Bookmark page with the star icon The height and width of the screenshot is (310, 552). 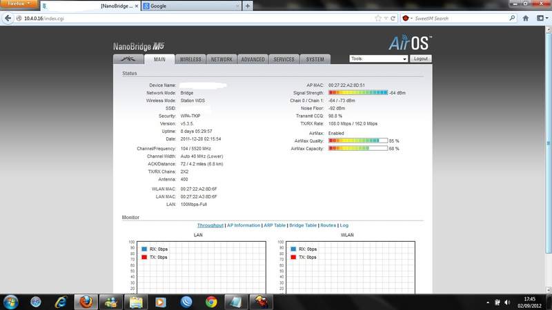pyautogui.click(x=378, y=19)
